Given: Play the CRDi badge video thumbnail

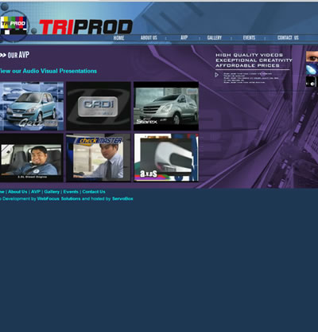Looking at the screenshot, I should [x=99, y=106].
